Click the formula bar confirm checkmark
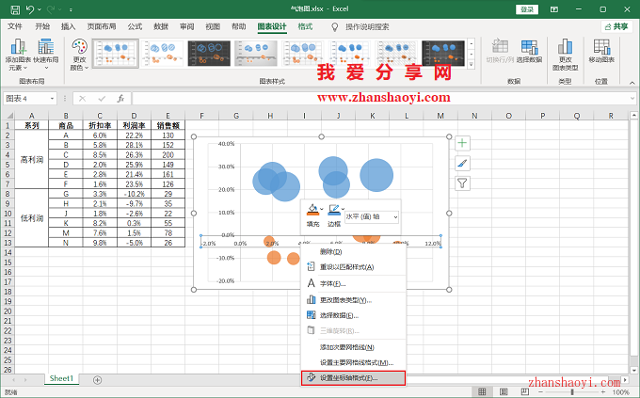This screenshot has width=640, height=398. click(x=102, y=99)
